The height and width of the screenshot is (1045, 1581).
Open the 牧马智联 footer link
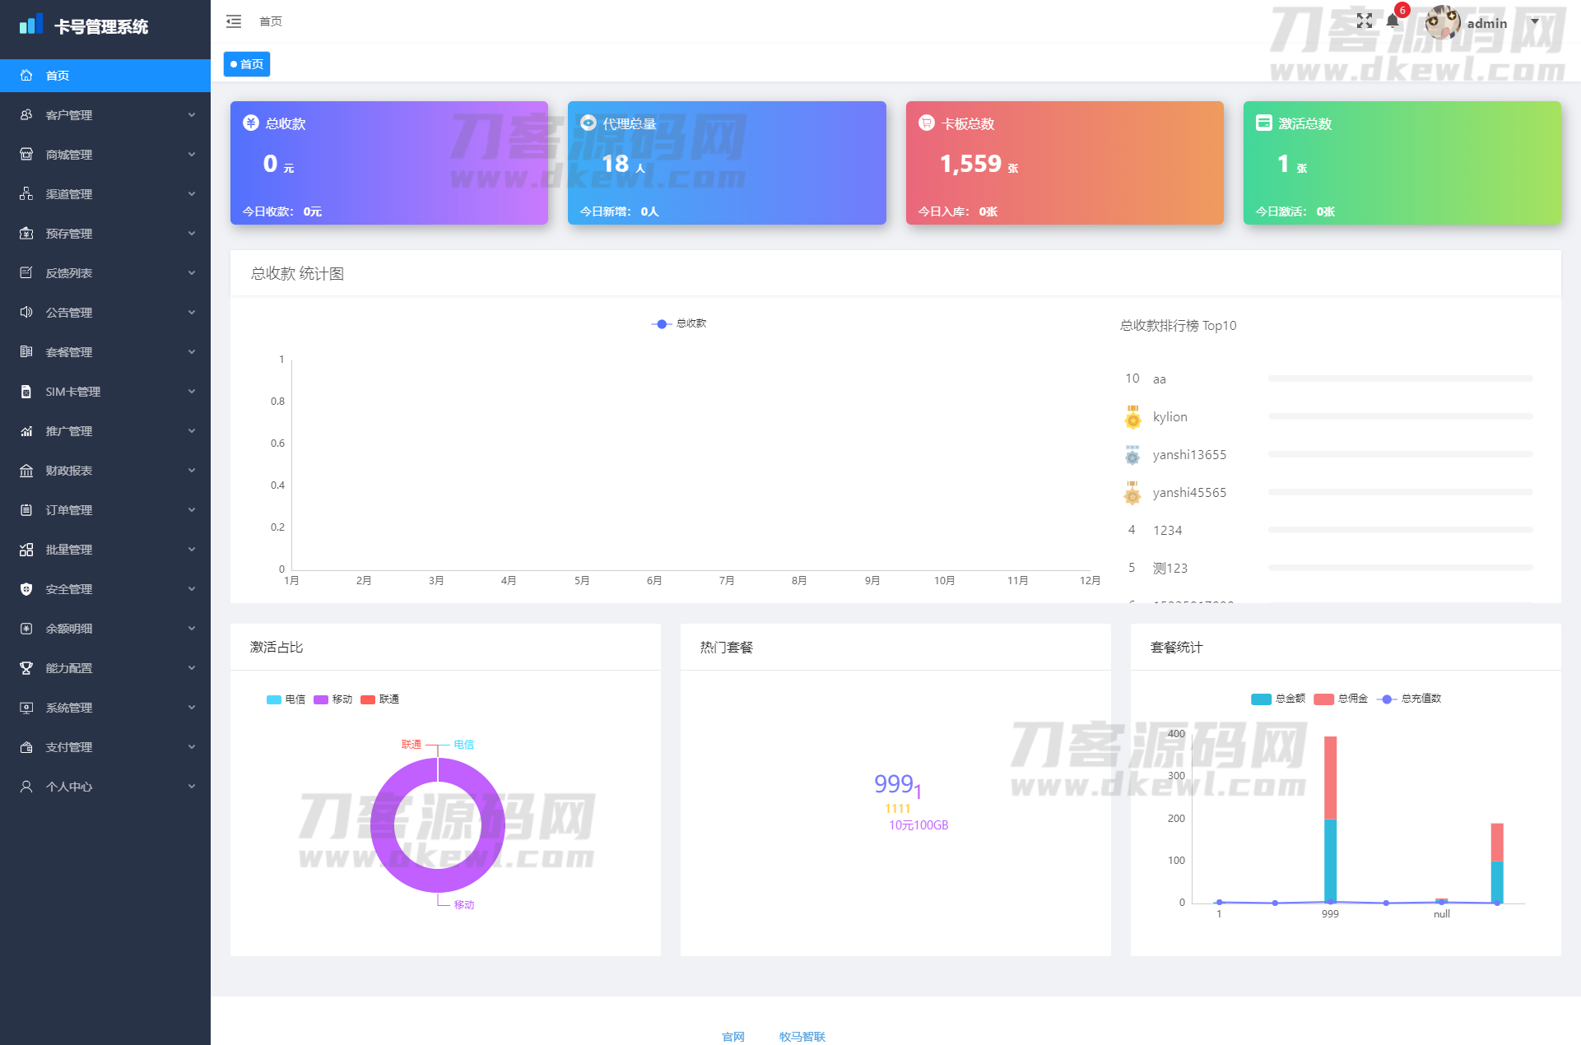pyautogui.click(x=802, y=1037)
